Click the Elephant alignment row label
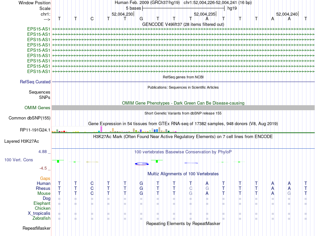 pyautogui.click(x=42, y=203)
